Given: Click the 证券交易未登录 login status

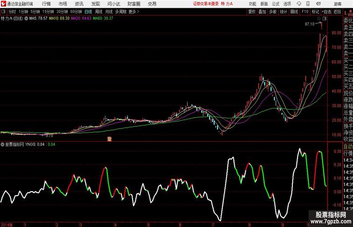Looking at the screenshot, I should click(x=206, y=4).
